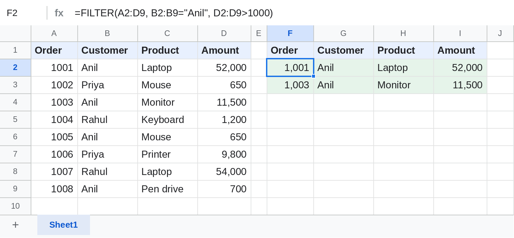Select the 11,500 cell in column I

pyautogui.click(x=460, y=85)
